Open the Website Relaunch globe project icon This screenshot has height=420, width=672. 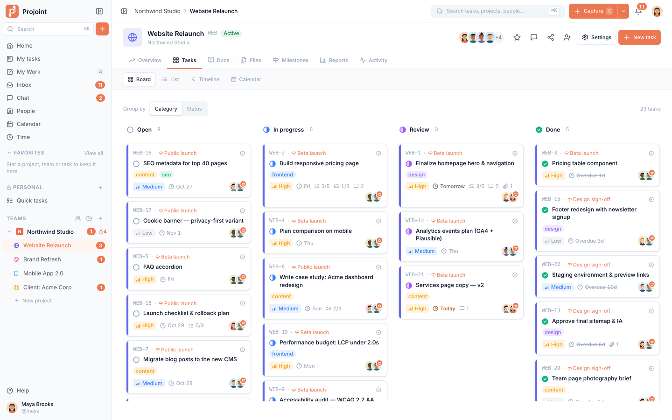click(x=133, y=37)
